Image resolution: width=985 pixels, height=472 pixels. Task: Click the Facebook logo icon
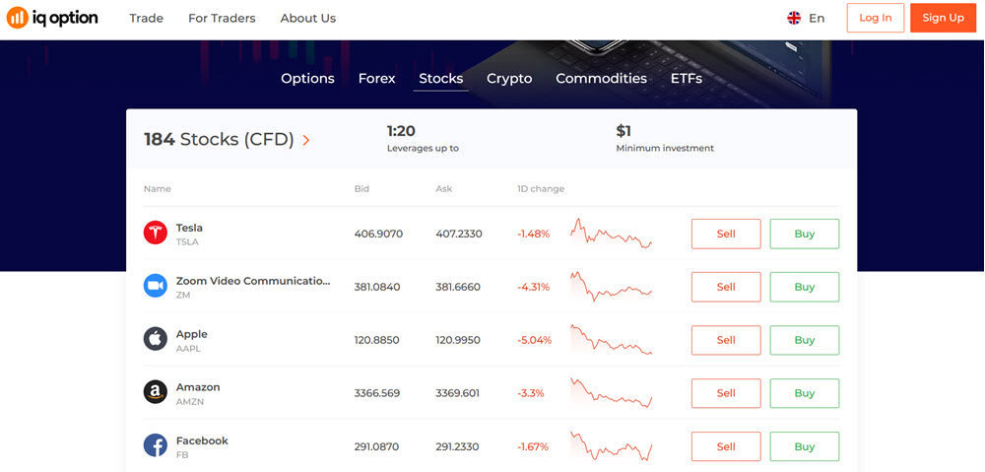click(156, 445)
